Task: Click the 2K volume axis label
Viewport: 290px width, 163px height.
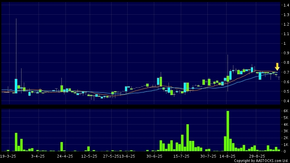Action: coord(286,138)
